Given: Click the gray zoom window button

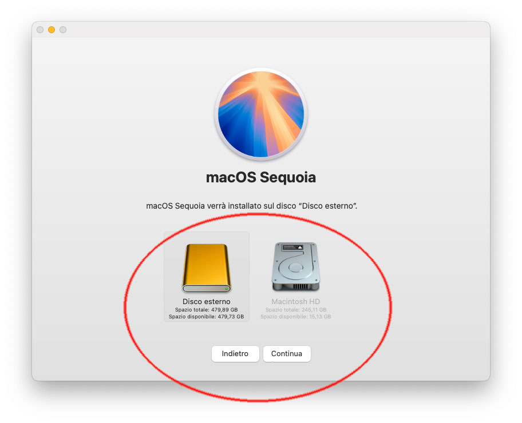Looking at the screenshot, I should (62, 30).
